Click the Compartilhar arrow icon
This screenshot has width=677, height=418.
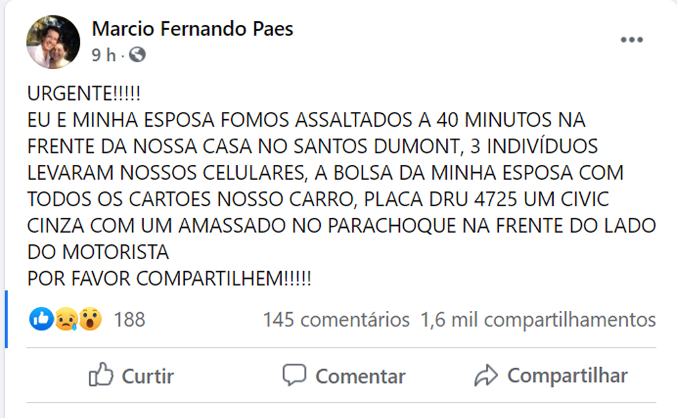pyautogui.click(x=485, y=375)
